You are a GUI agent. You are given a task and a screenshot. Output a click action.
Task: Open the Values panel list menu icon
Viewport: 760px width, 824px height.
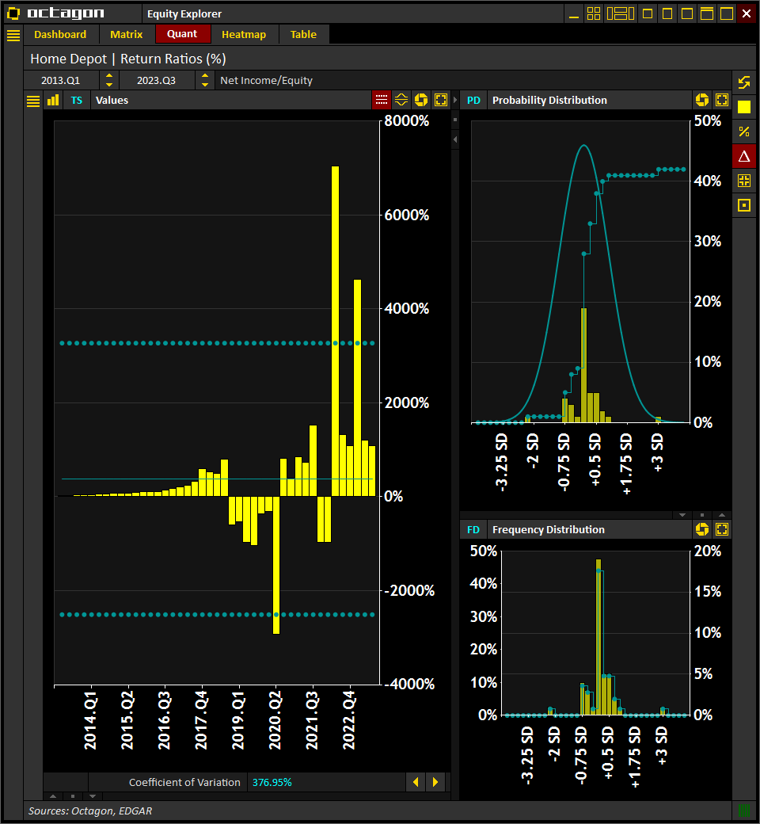[33, 101]
